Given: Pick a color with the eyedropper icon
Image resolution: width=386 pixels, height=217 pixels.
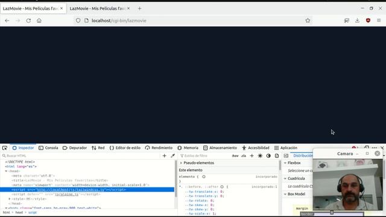Looking at the screenshot, I should [173, 156].
